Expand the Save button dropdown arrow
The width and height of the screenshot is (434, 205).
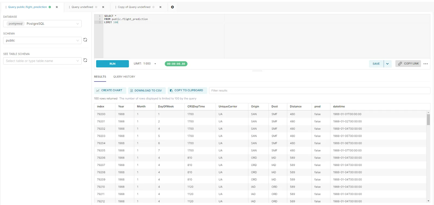tap(388, 64)
